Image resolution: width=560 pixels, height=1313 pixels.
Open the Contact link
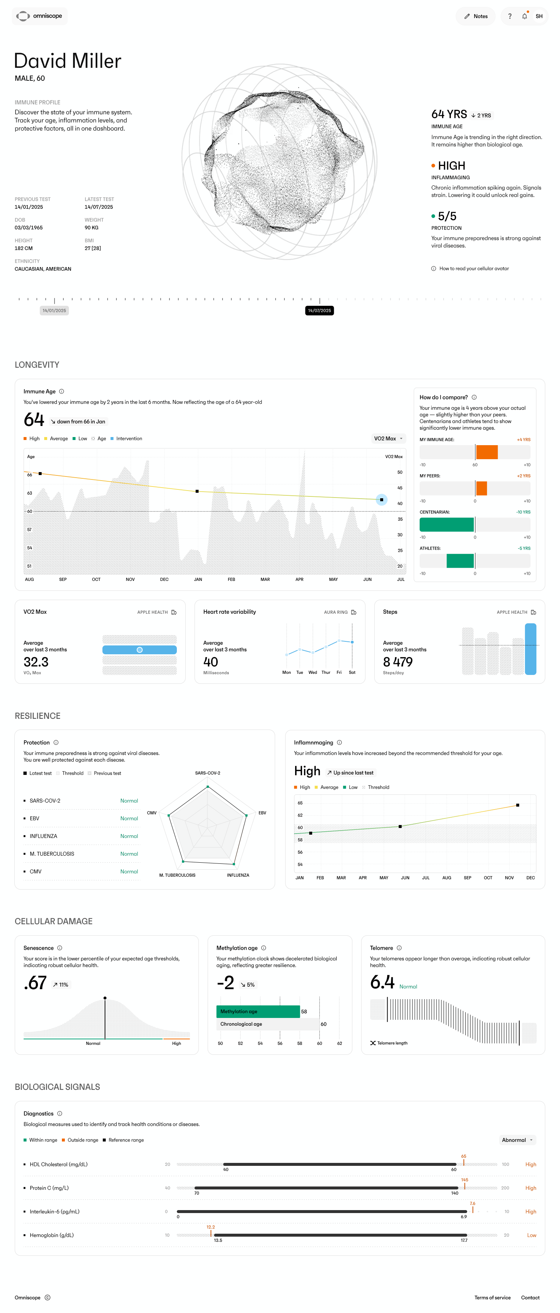(531, 1298)
